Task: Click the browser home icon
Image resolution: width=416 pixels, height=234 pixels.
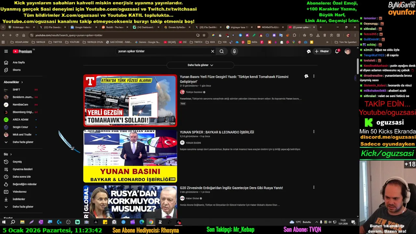Action: pyautogui.click(x=24, y=35)
